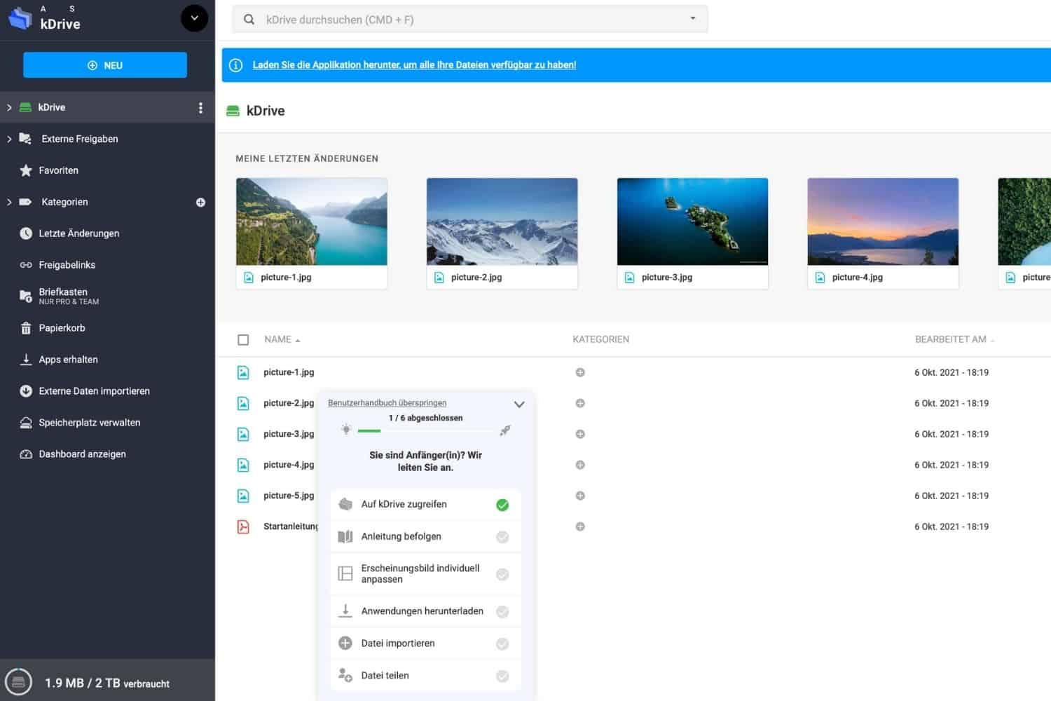Open Favoriten star item
This screenshot has height=701, width=1051.
[26, 170]
